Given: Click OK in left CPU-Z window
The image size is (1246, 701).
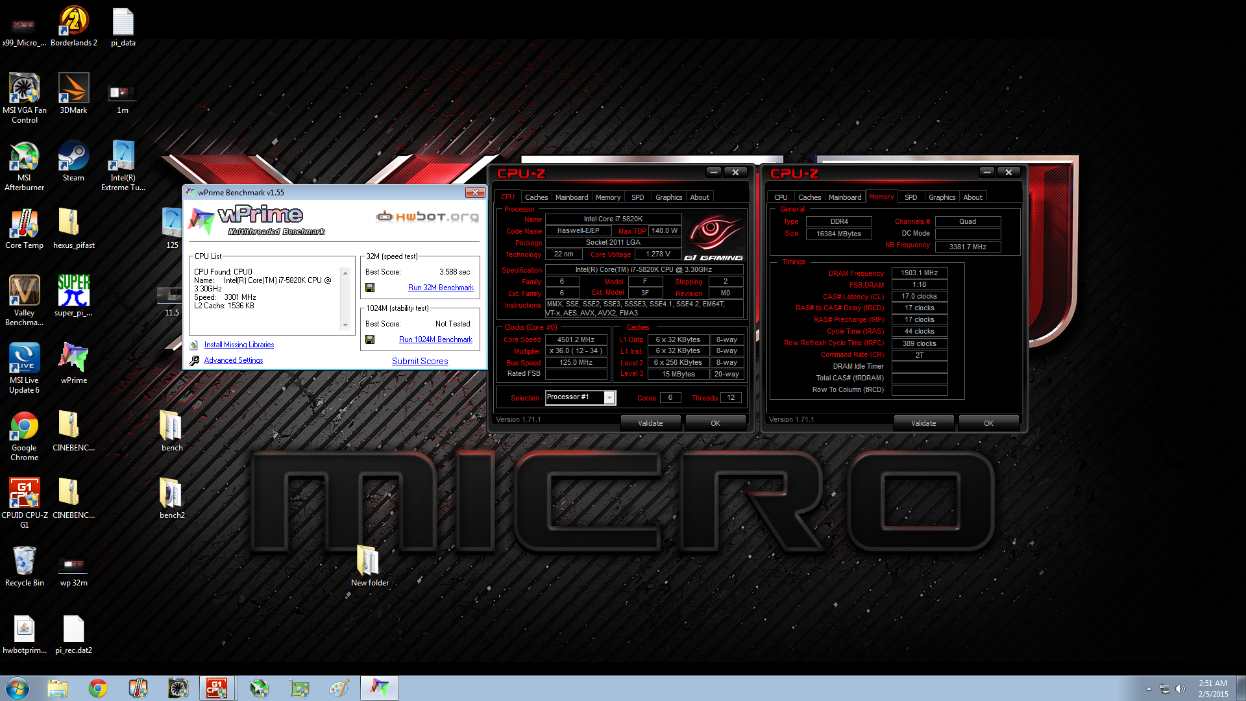Looking at the screenshot, I should (715, 423).
